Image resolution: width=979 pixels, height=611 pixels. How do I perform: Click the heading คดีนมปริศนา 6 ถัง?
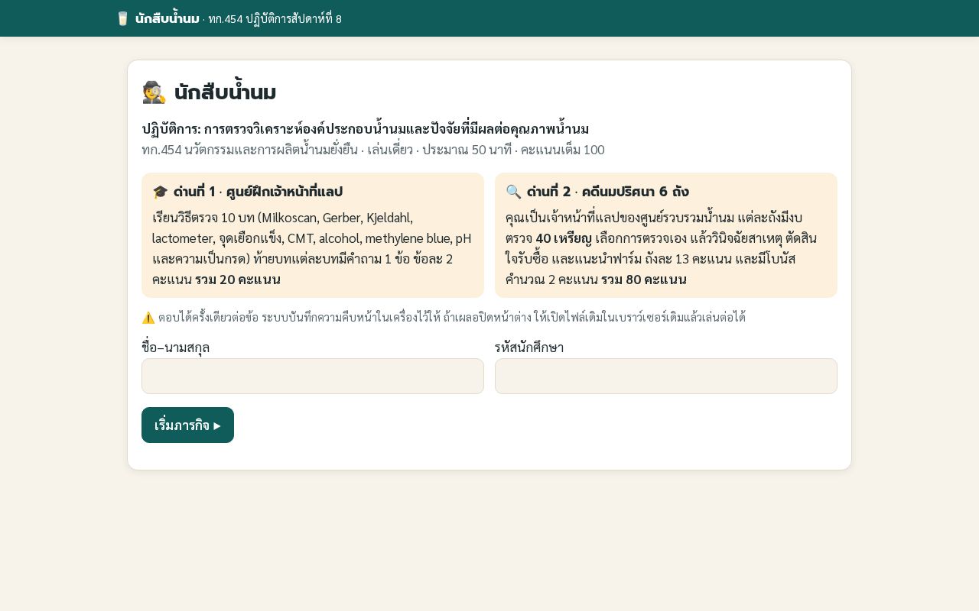(635, 192)
